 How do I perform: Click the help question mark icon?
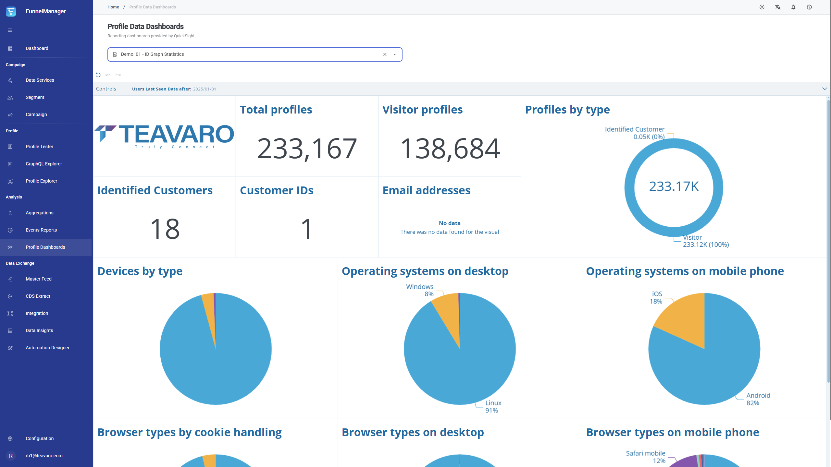(x=809, y=7)
